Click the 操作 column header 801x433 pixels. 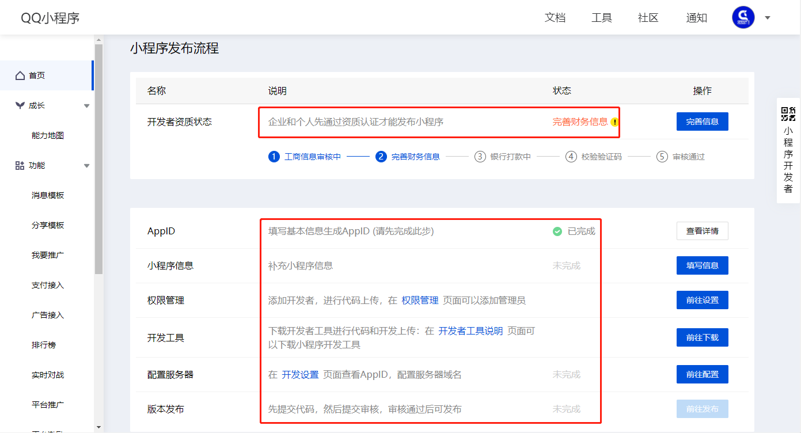click(x=702, y=91)
